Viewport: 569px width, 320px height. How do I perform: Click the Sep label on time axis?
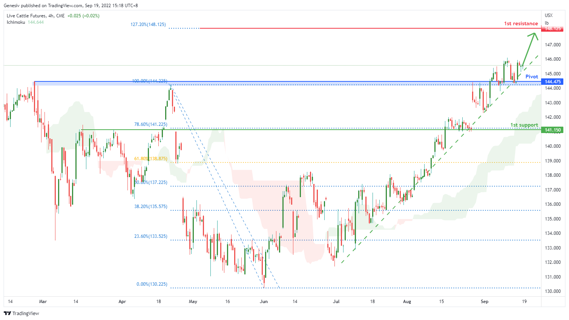[485, 302]
